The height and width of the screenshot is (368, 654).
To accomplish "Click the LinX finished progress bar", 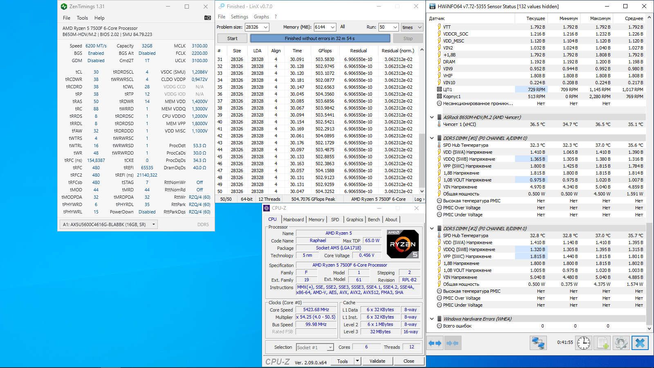I will pos(320,38).
